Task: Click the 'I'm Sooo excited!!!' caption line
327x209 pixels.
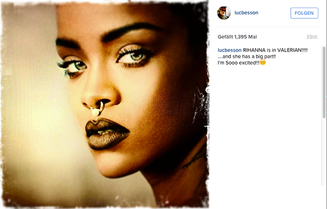Action: pos(239,62)
